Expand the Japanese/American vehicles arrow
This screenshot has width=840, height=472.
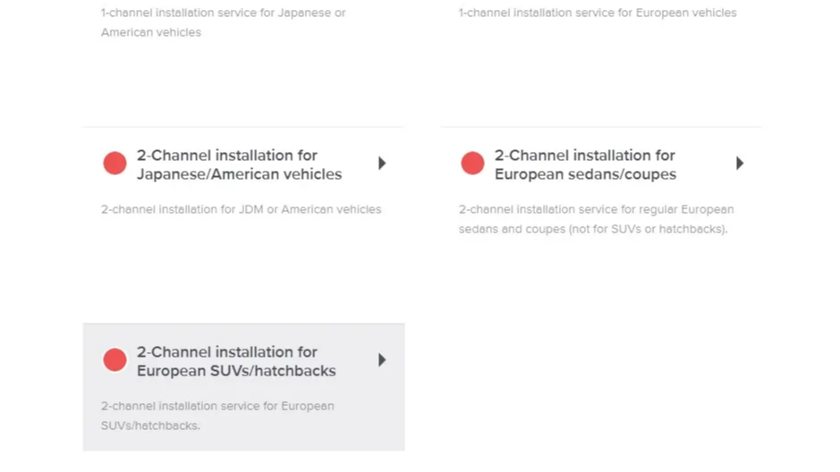click(x=382, y=164)
